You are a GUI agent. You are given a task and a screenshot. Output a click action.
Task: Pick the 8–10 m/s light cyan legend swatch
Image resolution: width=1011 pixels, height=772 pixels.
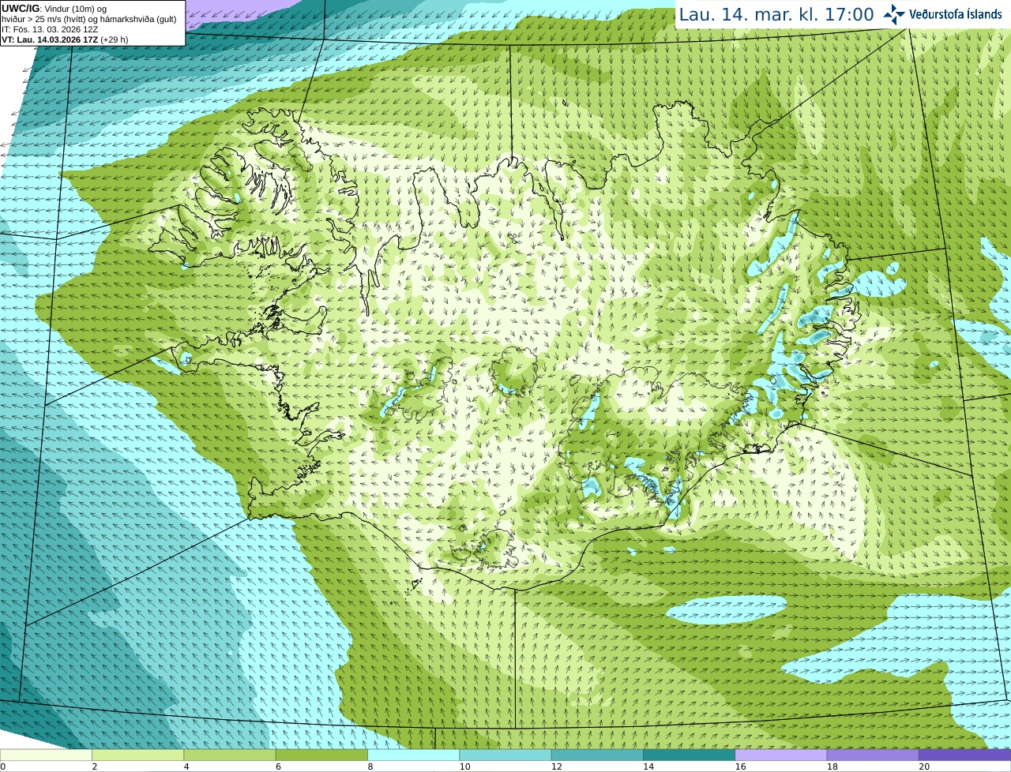pos(413,755)
